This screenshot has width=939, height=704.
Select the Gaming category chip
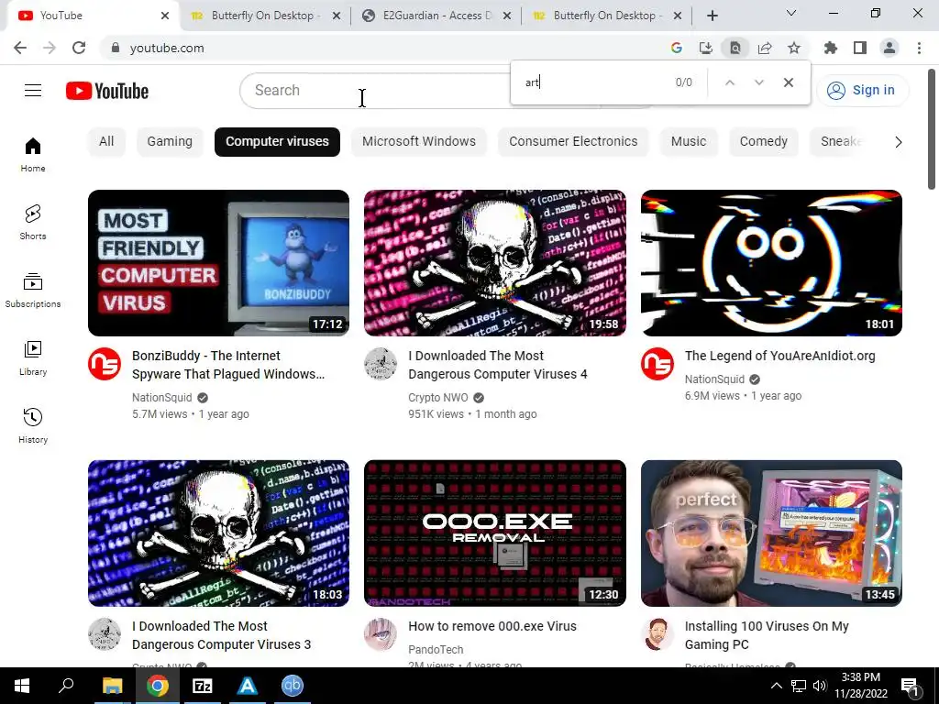click(170, 142)
